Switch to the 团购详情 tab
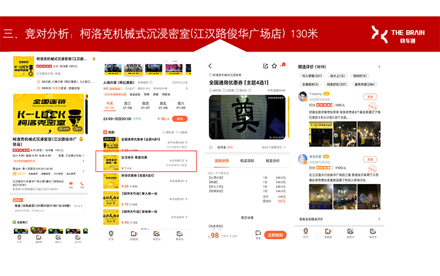440x276 pixels. coord(222,161)
